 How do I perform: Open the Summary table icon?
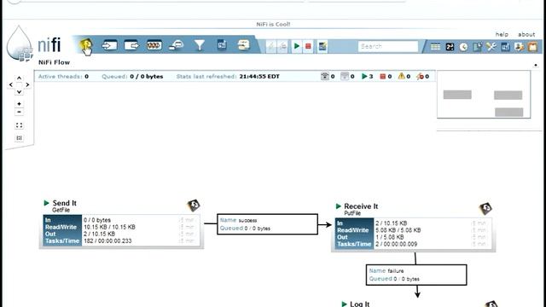[435, 47]
